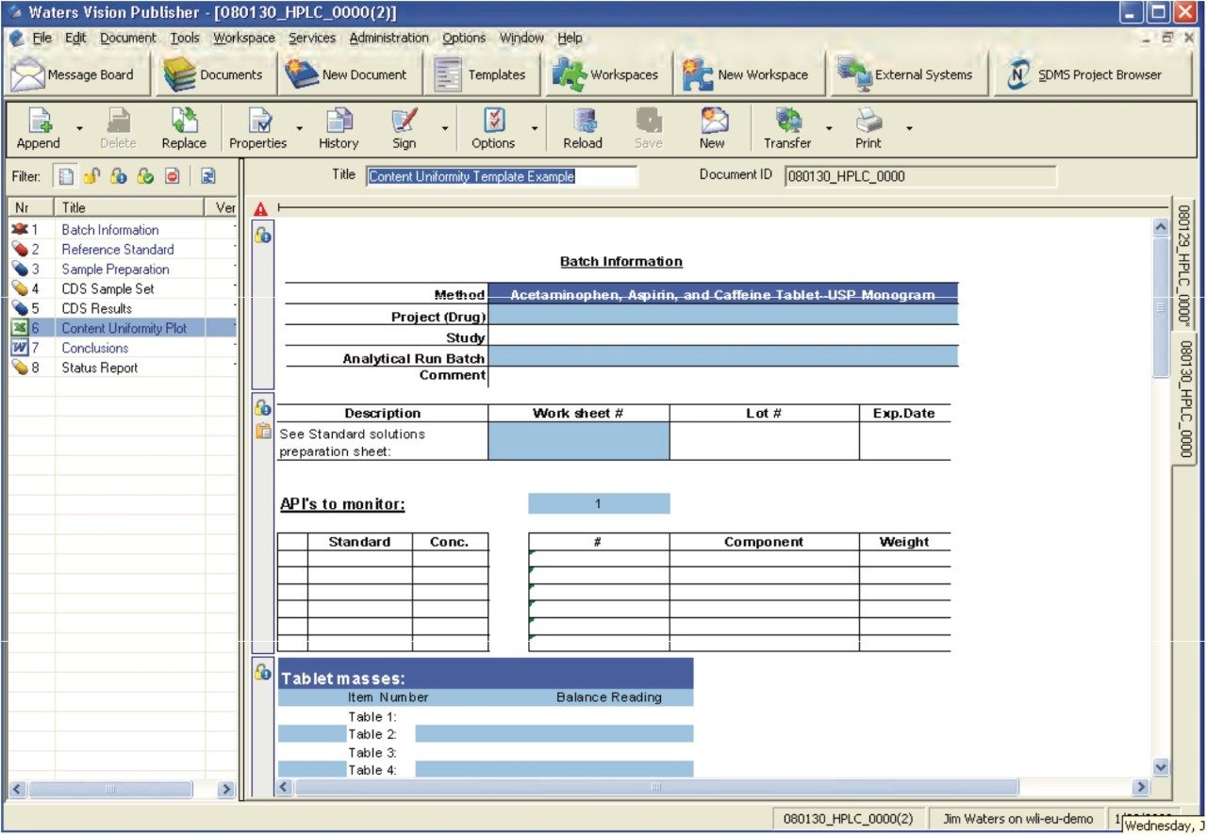
Task: Click the Transfer icon
Action: click(788, 121)
